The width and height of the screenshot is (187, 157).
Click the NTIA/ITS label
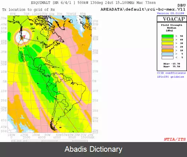175,139
